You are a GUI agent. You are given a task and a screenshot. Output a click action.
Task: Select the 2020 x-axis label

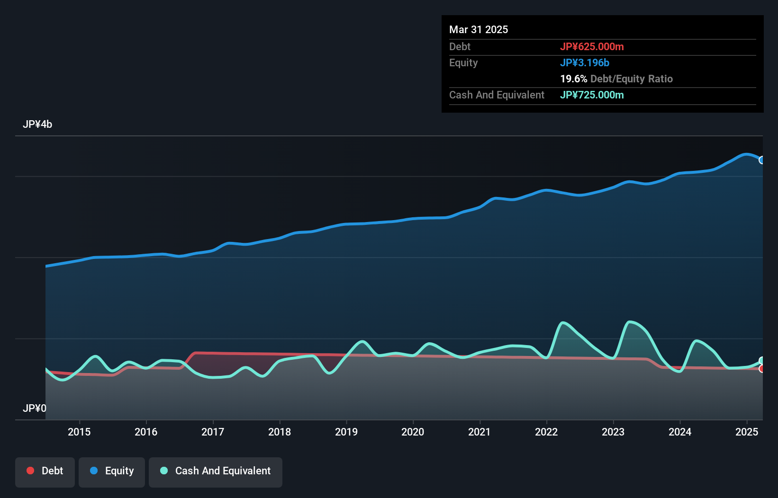(413, 432)
